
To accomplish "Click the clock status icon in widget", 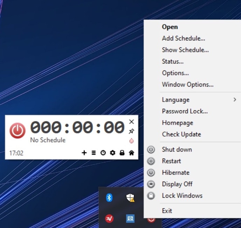I will [x=103, y=153].
